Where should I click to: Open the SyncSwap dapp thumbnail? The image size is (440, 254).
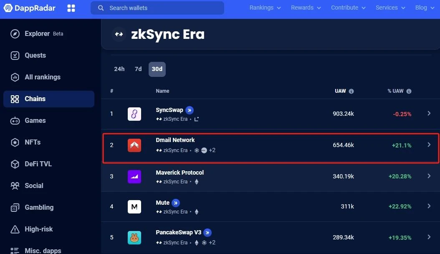pos(134,114)
